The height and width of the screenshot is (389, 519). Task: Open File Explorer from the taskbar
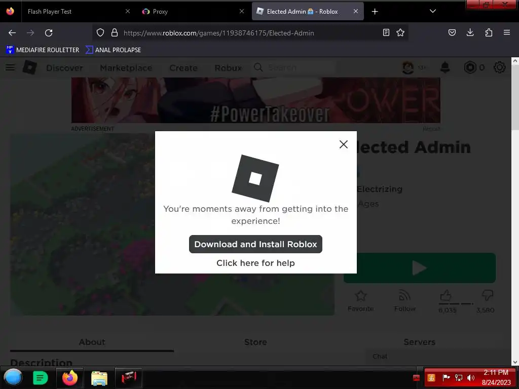(99, 378)
